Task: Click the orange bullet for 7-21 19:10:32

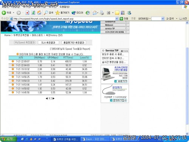Action: coord(13,69)
